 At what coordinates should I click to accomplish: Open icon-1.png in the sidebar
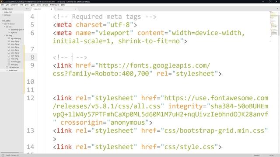(x=15, y=41)
